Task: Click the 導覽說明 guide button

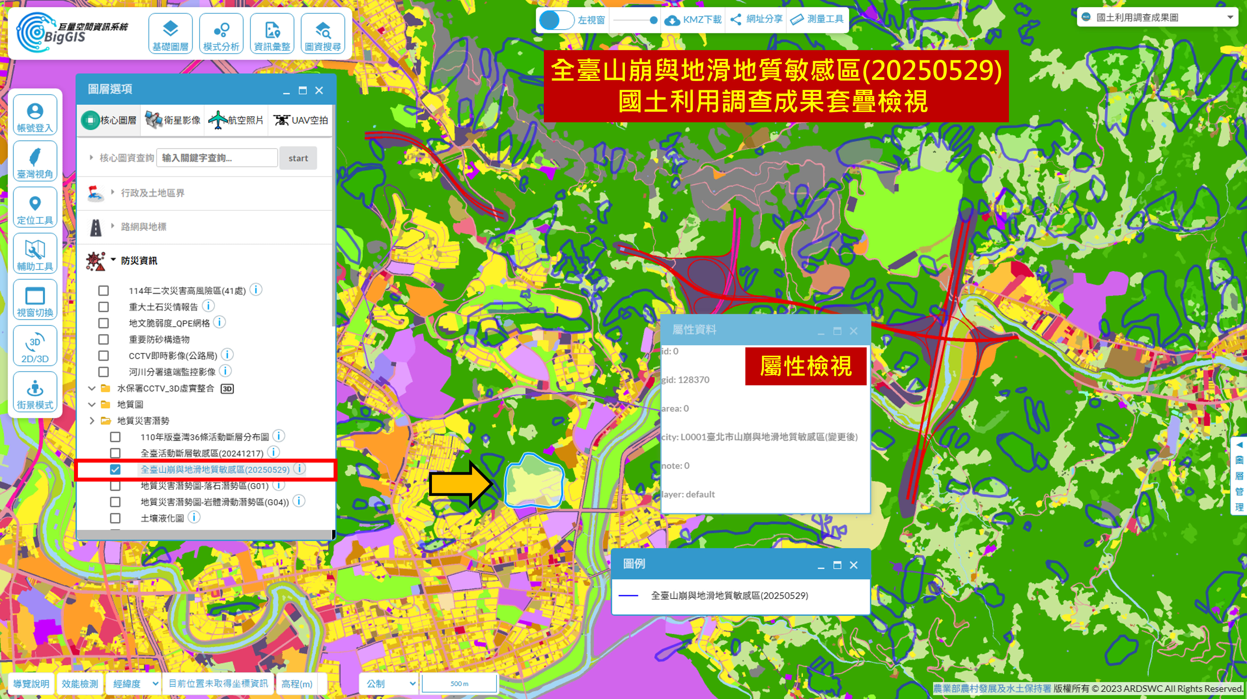Action: pyautogui.click(x=31, y=683)
